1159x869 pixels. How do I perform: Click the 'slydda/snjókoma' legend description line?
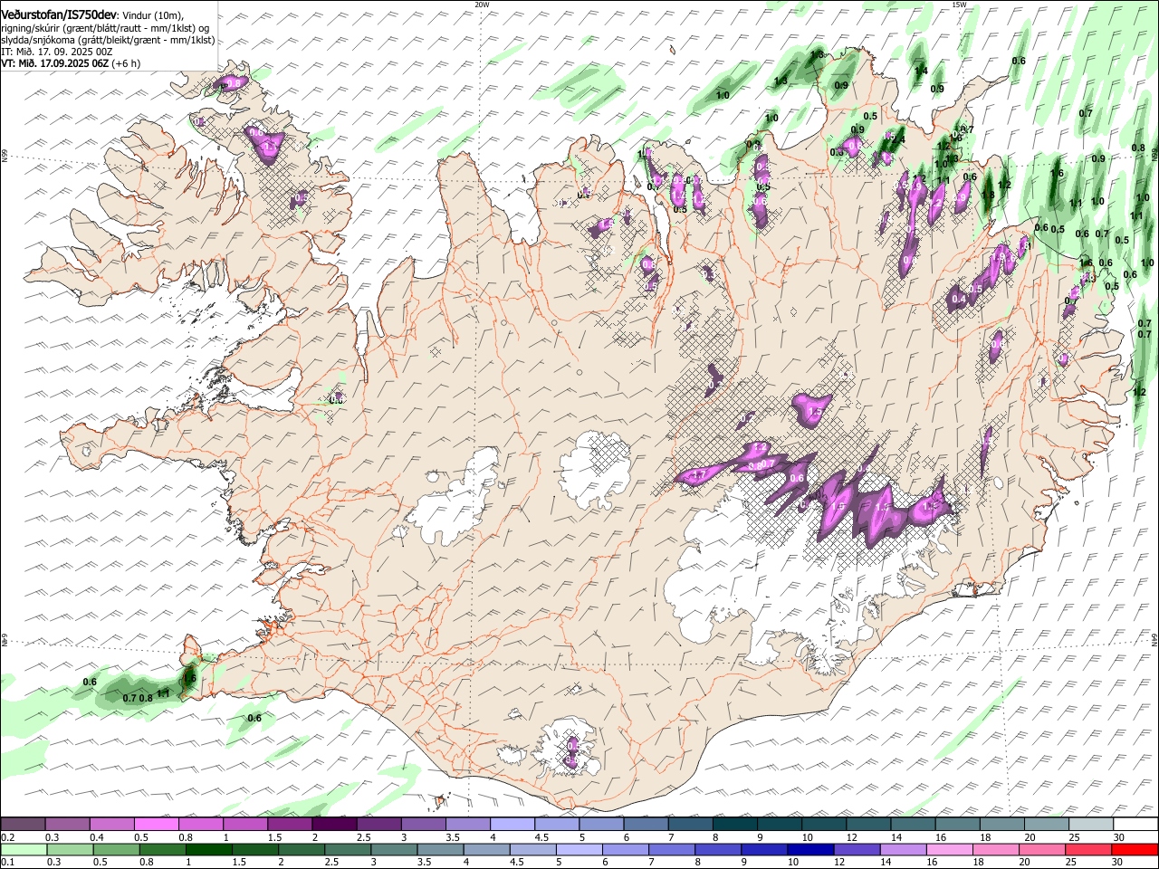click(x=108, y=40)
